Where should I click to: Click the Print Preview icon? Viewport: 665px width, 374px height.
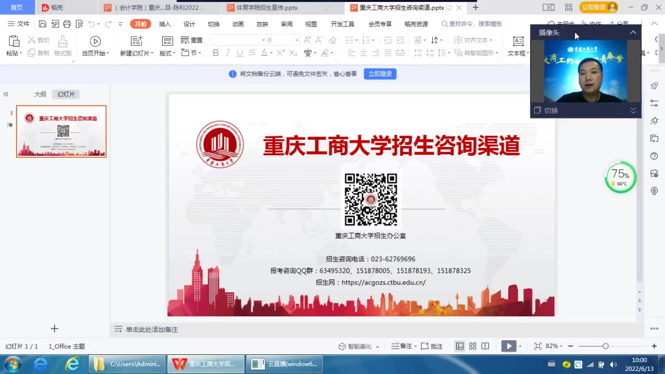pos(79,24)
